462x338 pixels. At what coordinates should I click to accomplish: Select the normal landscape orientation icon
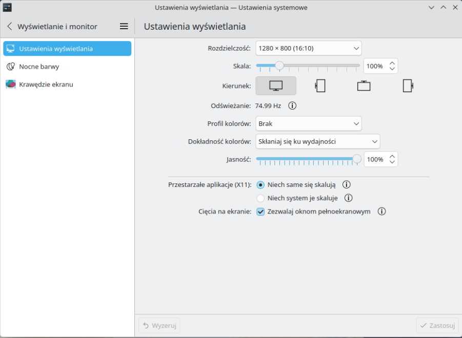pos(276,86)
